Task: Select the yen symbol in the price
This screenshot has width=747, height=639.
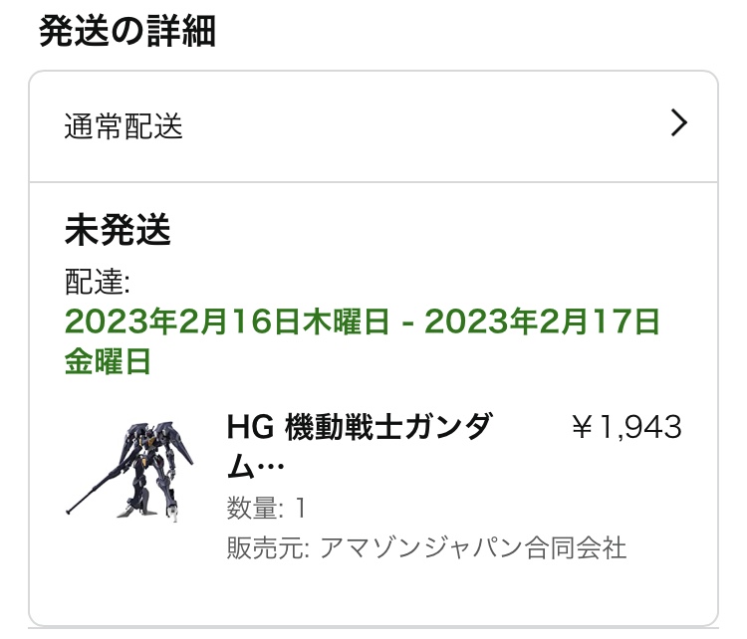Action: 582,427
